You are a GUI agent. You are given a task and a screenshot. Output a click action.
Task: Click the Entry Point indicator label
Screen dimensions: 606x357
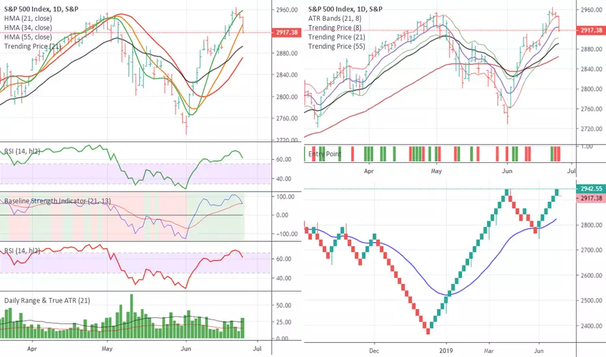(x=324, y=154)
